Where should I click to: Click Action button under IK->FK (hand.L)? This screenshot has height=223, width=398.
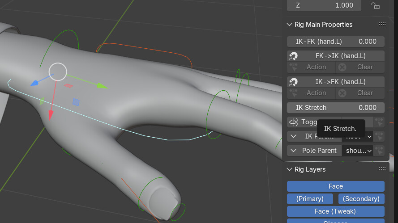[x=312, y=93]
